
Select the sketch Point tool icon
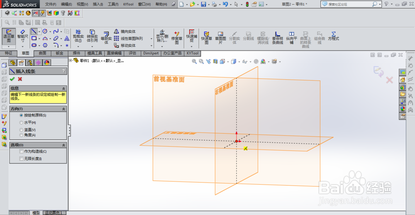coord(67,45)
